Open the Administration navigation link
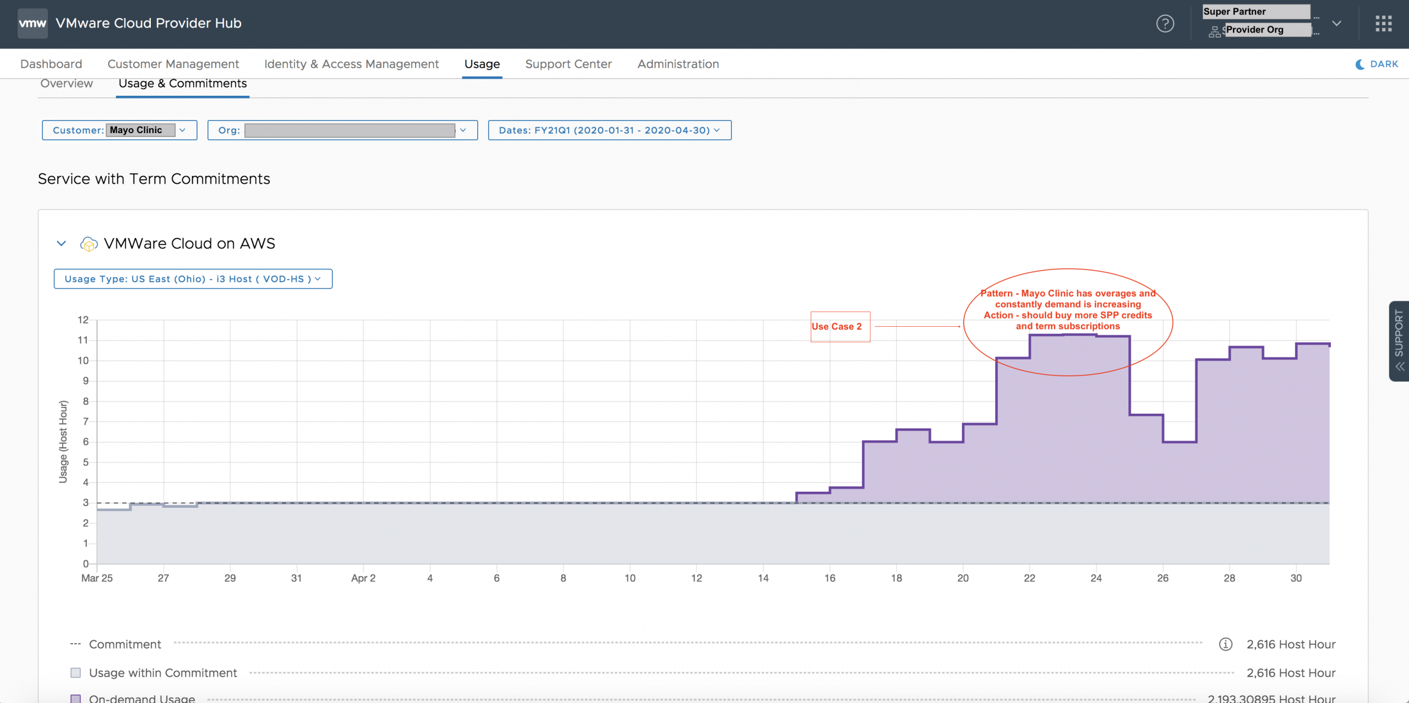Viewport: 1409px width, 703px height. (x=678, y=64)
